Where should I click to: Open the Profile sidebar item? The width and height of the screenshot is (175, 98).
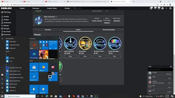pyautogui.click(x=5, y=17)
